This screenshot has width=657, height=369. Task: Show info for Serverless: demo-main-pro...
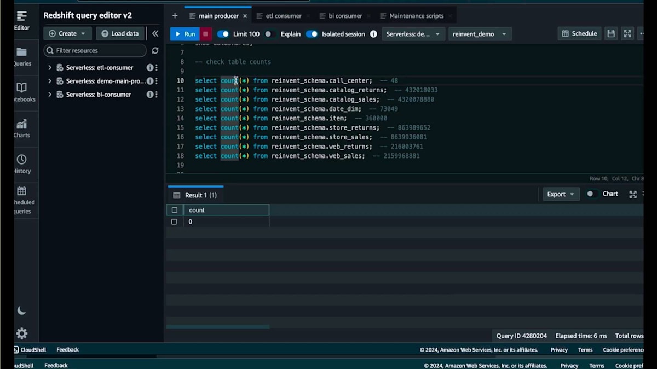[149, 81]
